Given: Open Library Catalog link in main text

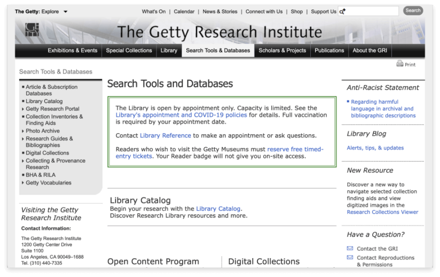Looking at the screenshot, I should [x=218, y=209].
